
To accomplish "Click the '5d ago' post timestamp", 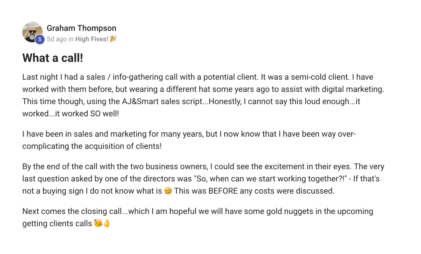I will tap(57, 39).
